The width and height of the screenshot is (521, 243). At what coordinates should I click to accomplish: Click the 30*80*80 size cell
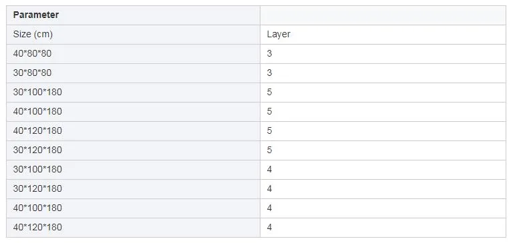[133, 73]
